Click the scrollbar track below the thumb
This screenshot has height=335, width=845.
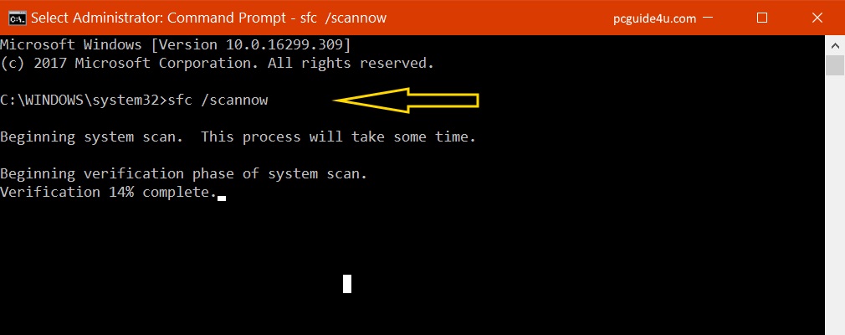coord(835,205)
